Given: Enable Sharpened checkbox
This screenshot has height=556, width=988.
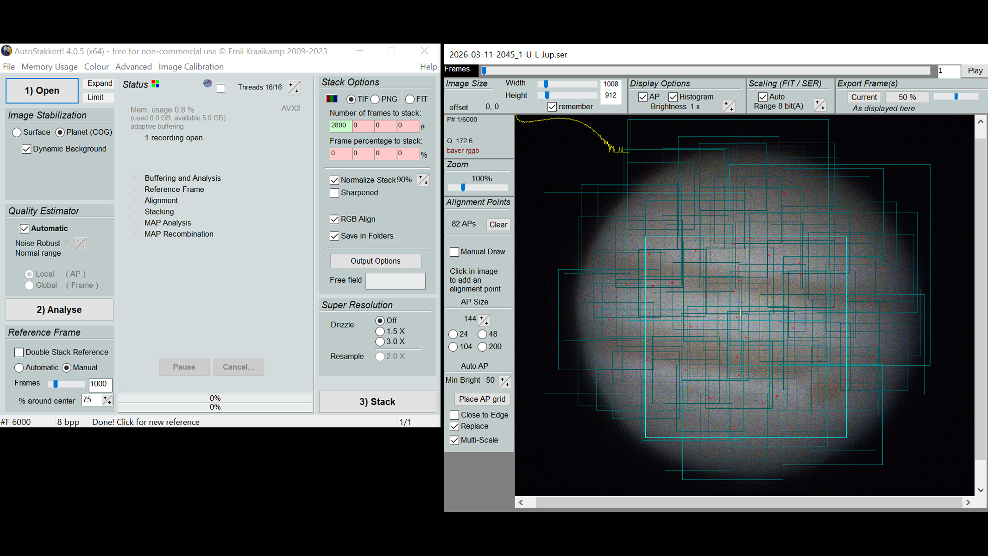Looking at the screenshot, I should coord(334,193).
